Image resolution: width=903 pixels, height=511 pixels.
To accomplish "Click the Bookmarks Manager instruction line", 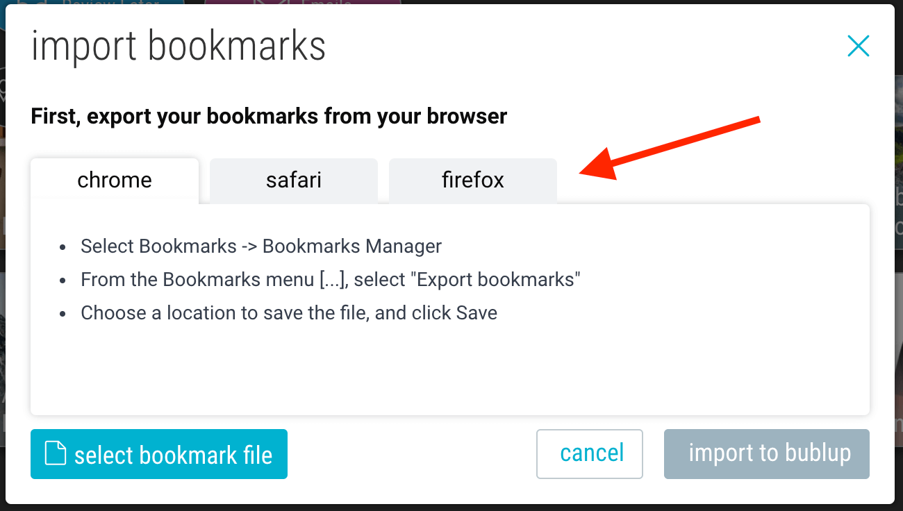I will 261,246.
